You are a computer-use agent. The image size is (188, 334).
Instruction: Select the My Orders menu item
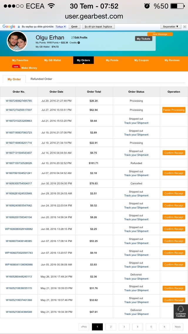click(x=83, y=60)
